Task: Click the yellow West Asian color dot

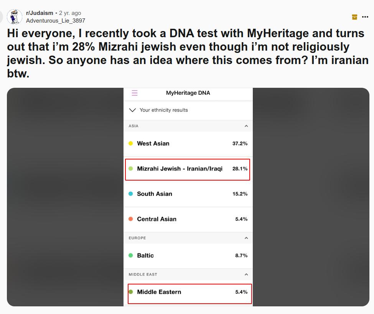Action: point(130,143)
